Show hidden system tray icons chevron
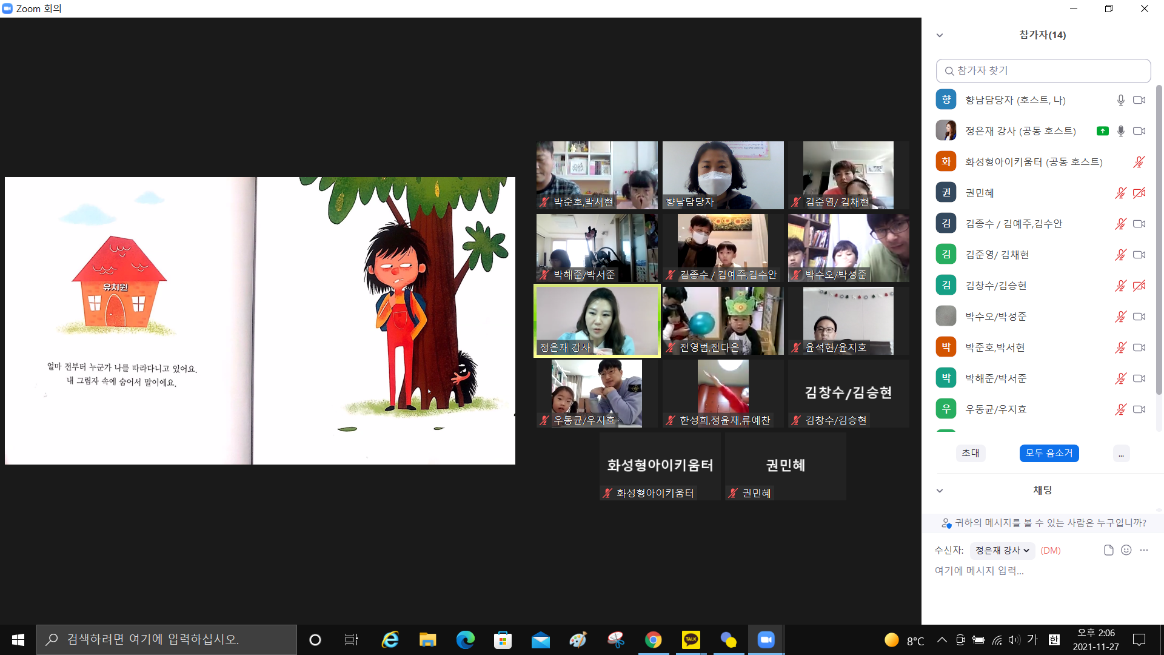 pos(942,640)
